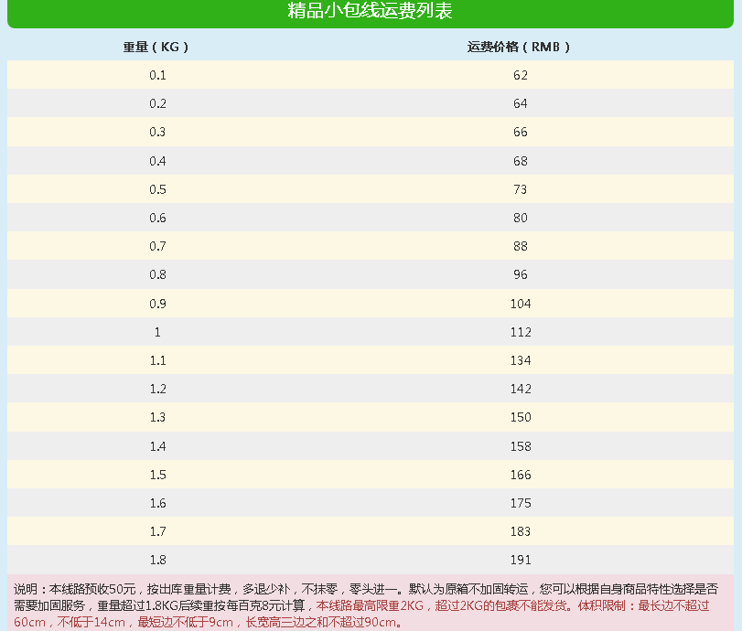Click the price value 183
The height and width of the screenshot is (631, 742).
[x=521, y=531]
